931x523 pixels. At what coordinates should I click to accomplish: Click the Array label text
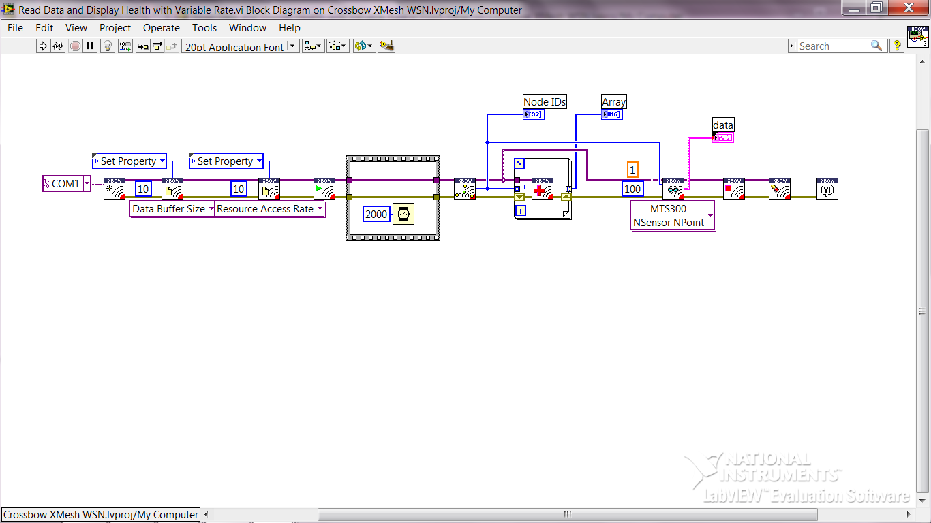point(613,101)
